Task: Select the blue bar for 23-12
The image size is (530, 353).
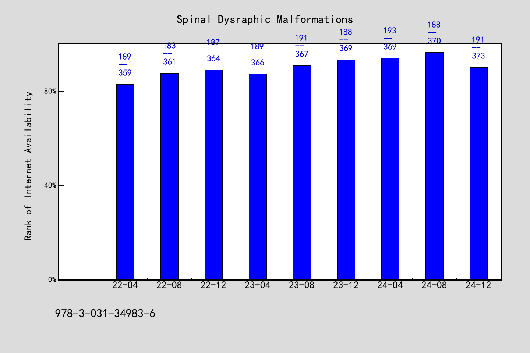Action: point(346,170)
